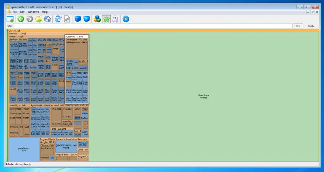The height and width of the screenshot is (172, 324).
Task: Select the PINTL 63.8Mb file
Action: click(33, 61)
